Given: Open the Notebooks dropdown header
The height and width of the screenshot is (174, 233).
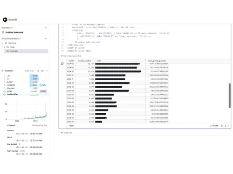Looking at the screenshot, I should point(7,28).
